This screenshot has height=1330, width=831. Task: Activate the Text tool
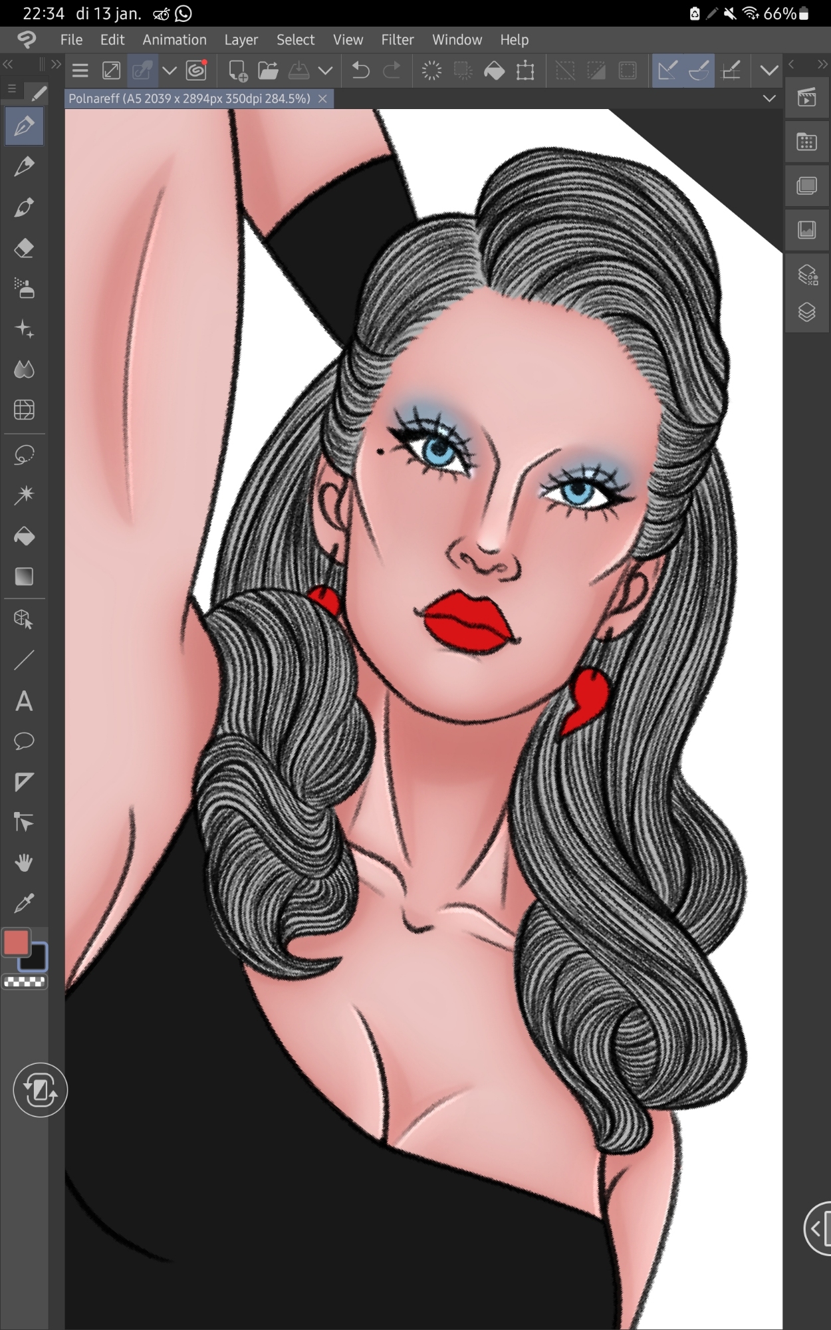[24, 702]
